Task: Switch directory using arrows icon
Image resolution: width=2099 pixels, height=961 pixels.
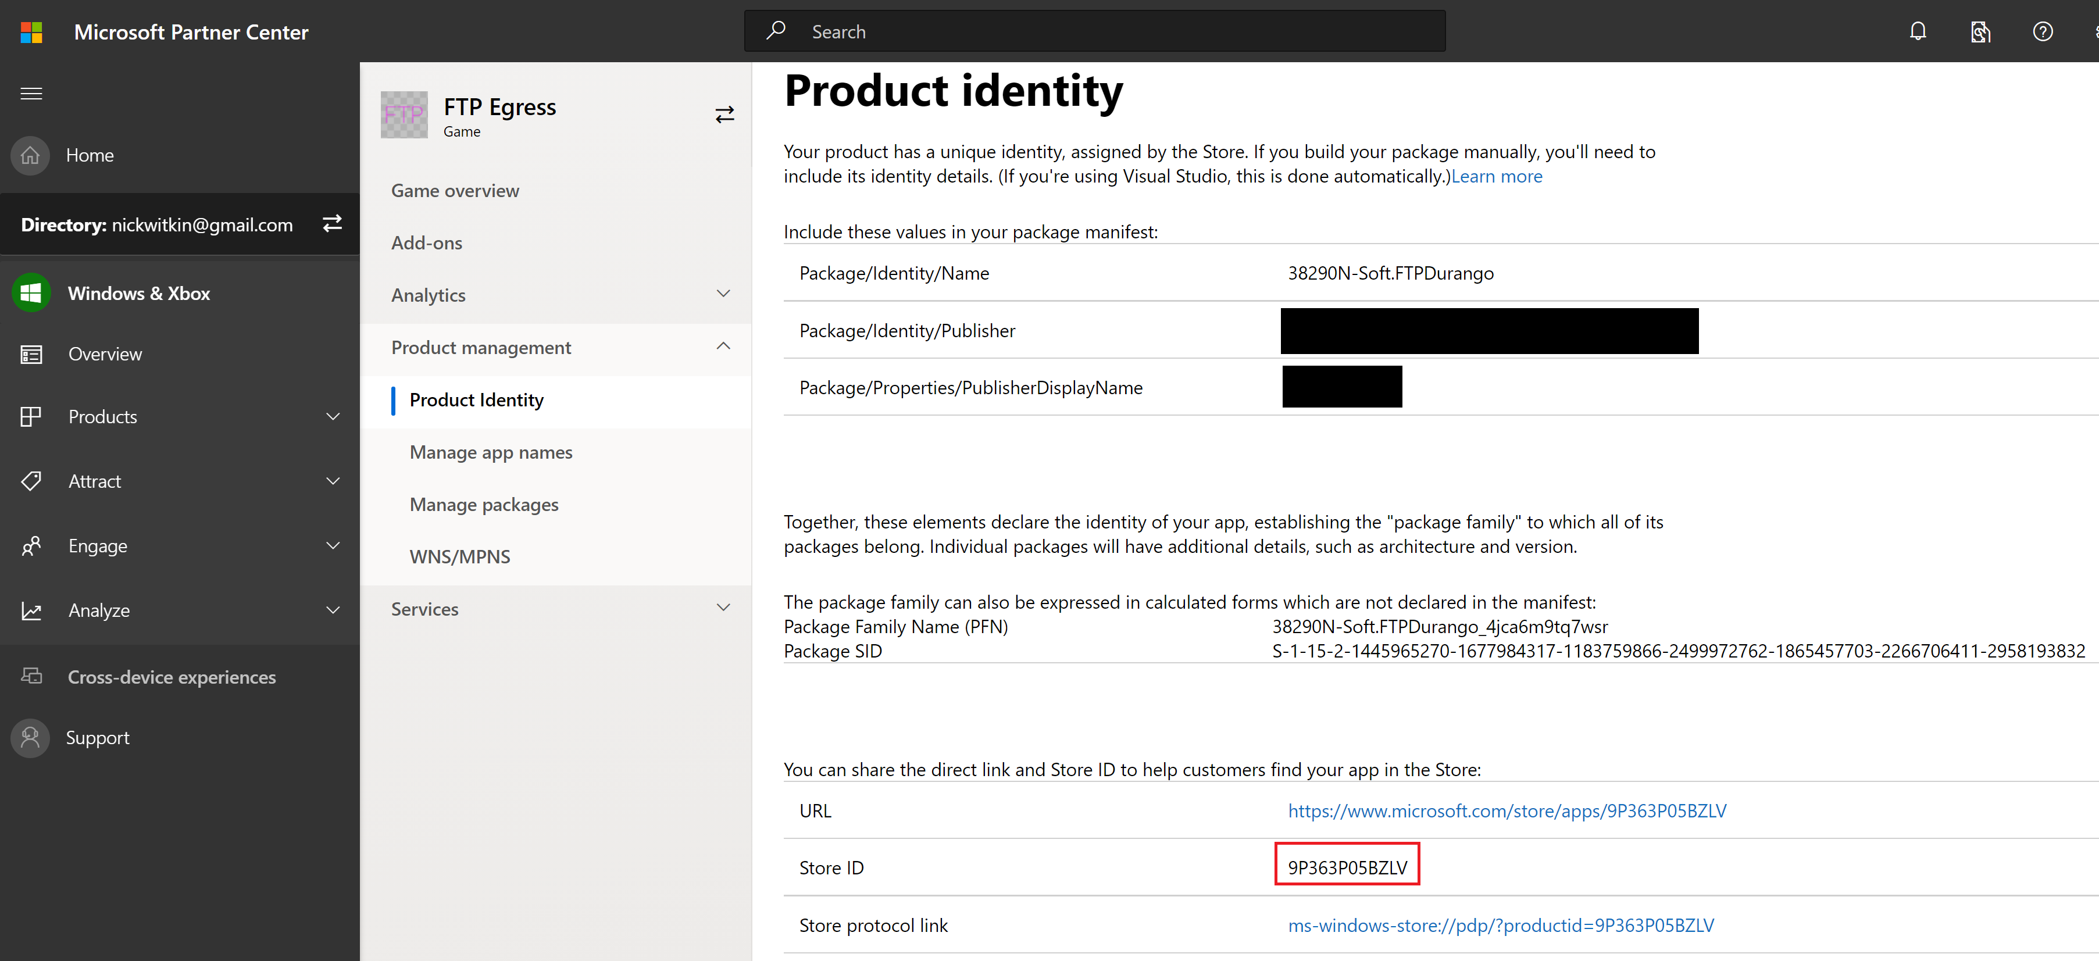Action: click(333, 224)
